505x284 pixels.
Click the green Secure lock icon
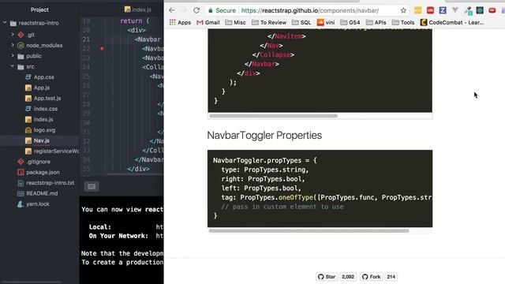[x=211, y=10]
